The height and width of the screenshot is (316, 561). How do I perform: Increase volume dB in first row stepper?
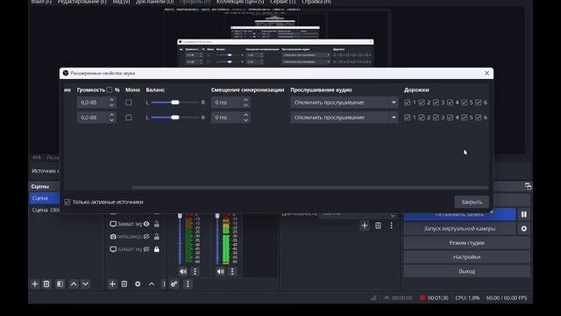(x=111, y=100)
